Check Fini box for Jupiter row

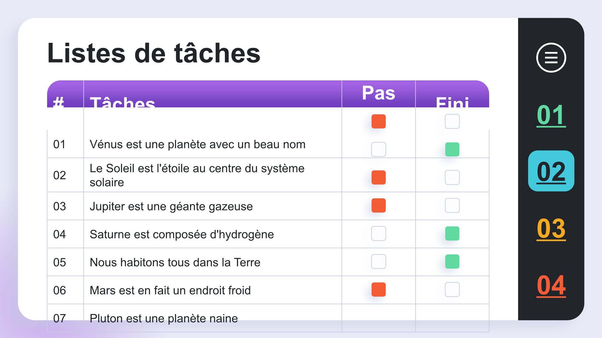[x=452, y=205]
